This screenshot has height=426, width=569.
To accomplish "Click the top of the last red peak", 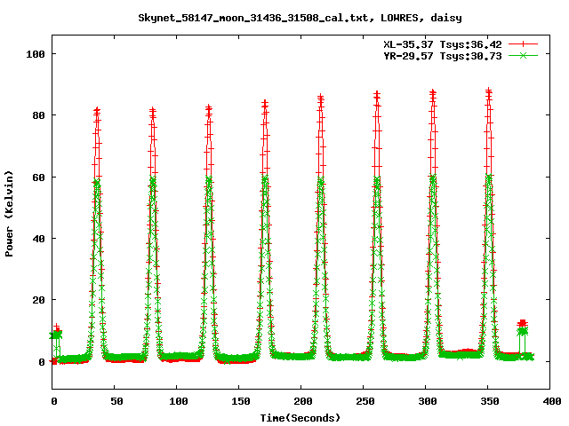I will (x=488, y=91).
